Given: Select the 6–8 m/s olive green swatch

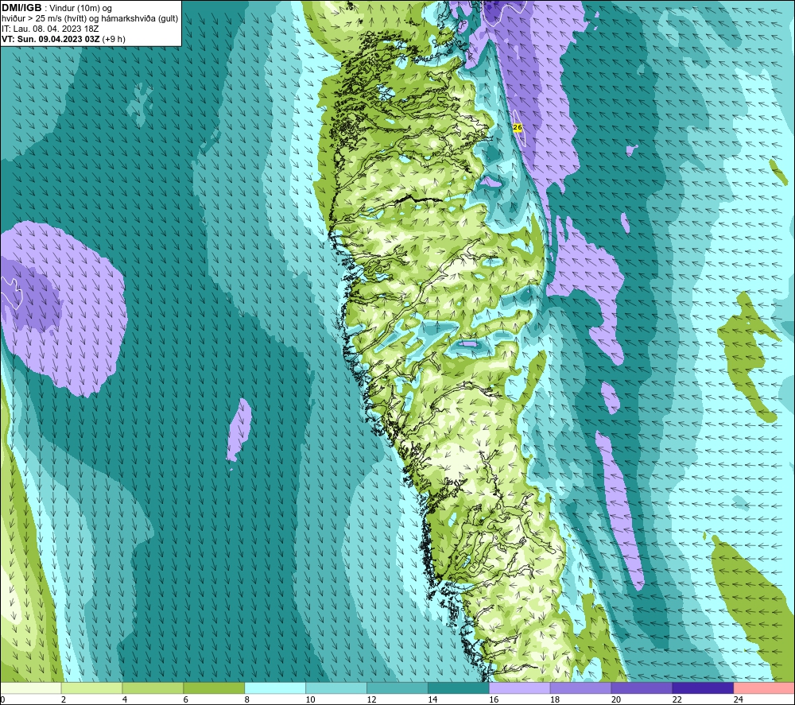Looking at the screenshot, I should coord(214,688).
